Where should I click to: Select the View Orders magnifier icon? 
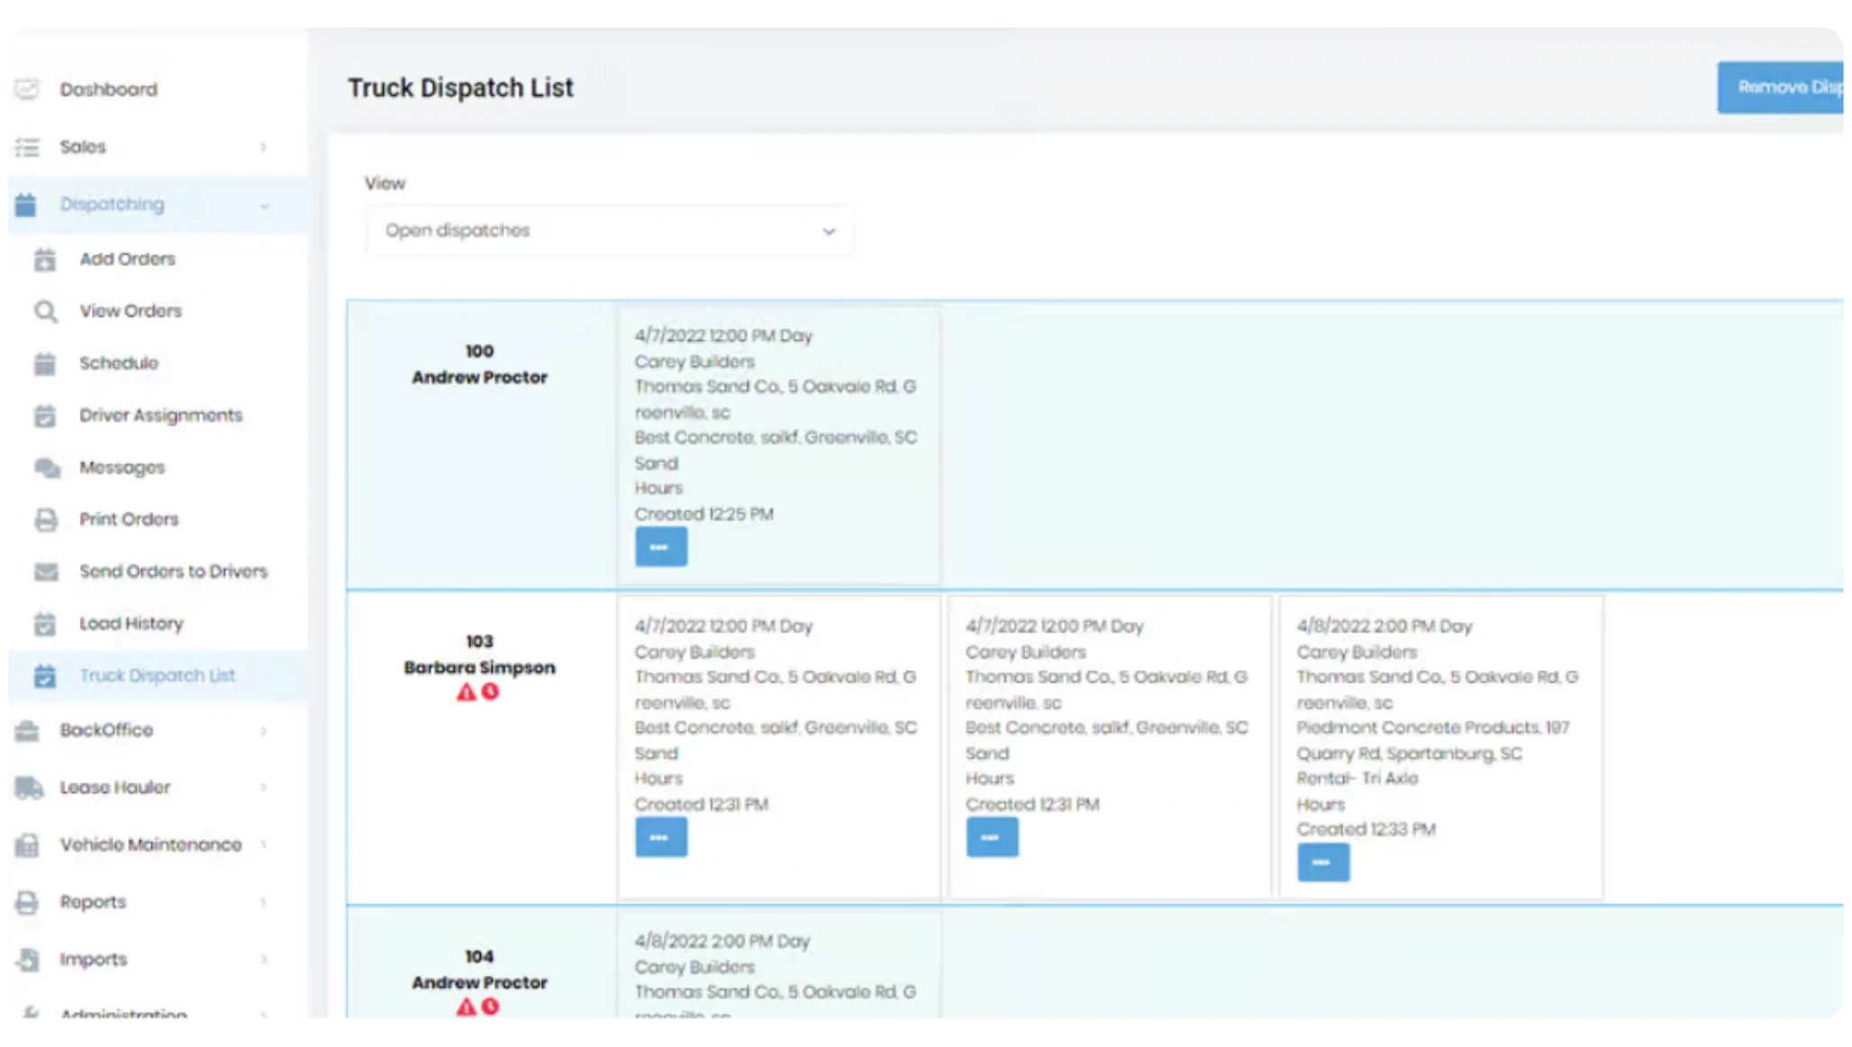(x=44, y=311)
